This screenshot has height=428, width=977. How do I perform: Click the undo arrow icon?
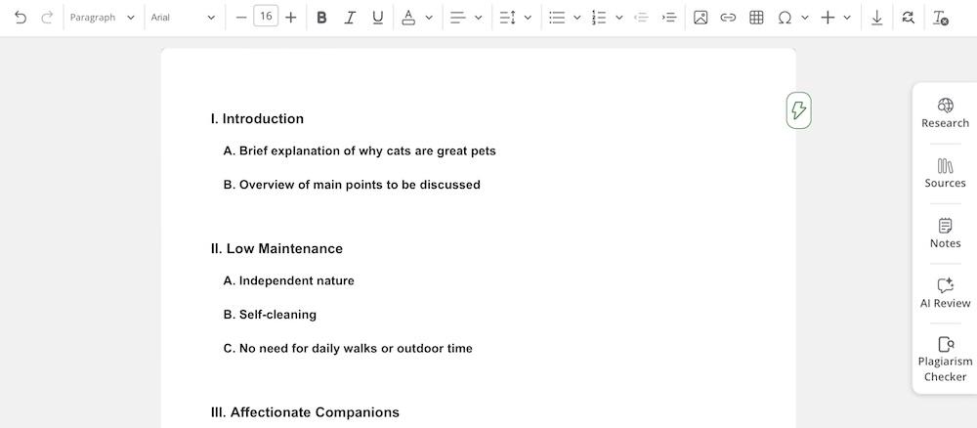(21, 18)
